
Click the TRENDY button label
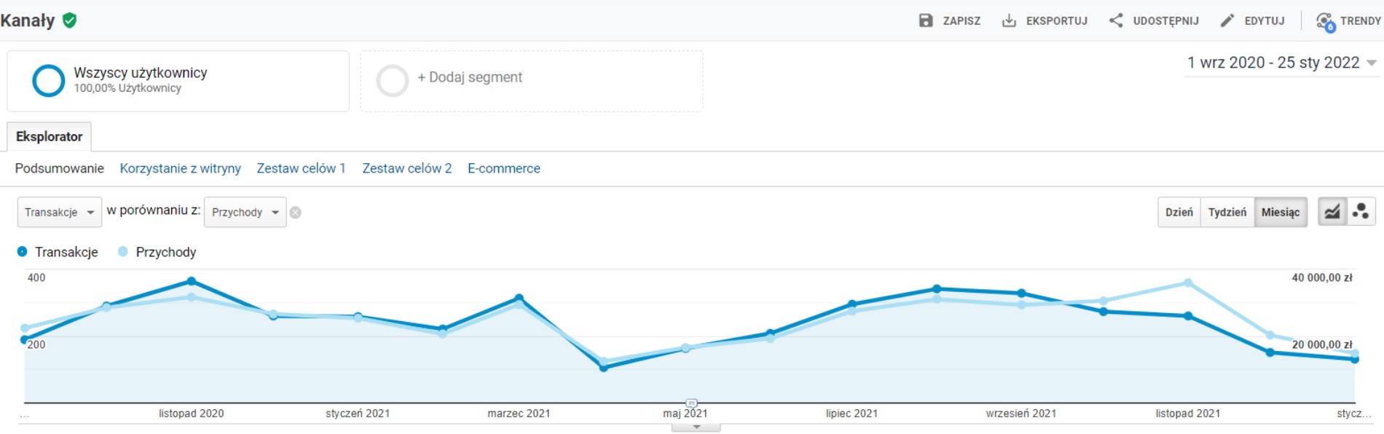[1361, 21]
